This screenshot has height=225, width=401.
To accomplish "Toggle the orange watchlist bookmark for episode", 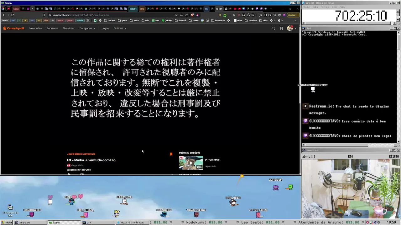I will [171, 154].
